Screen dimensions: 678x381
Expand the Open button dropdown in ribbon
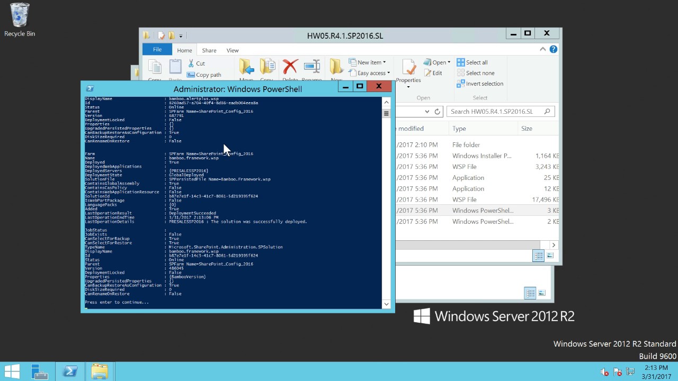449,62
